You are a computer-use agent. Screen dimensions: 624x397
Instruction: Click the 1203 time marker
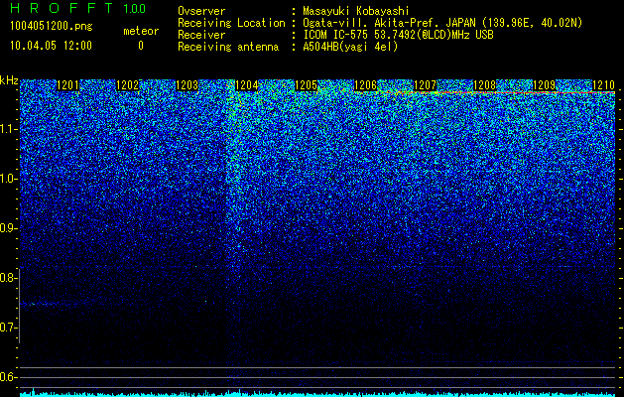tap(187, 85)
